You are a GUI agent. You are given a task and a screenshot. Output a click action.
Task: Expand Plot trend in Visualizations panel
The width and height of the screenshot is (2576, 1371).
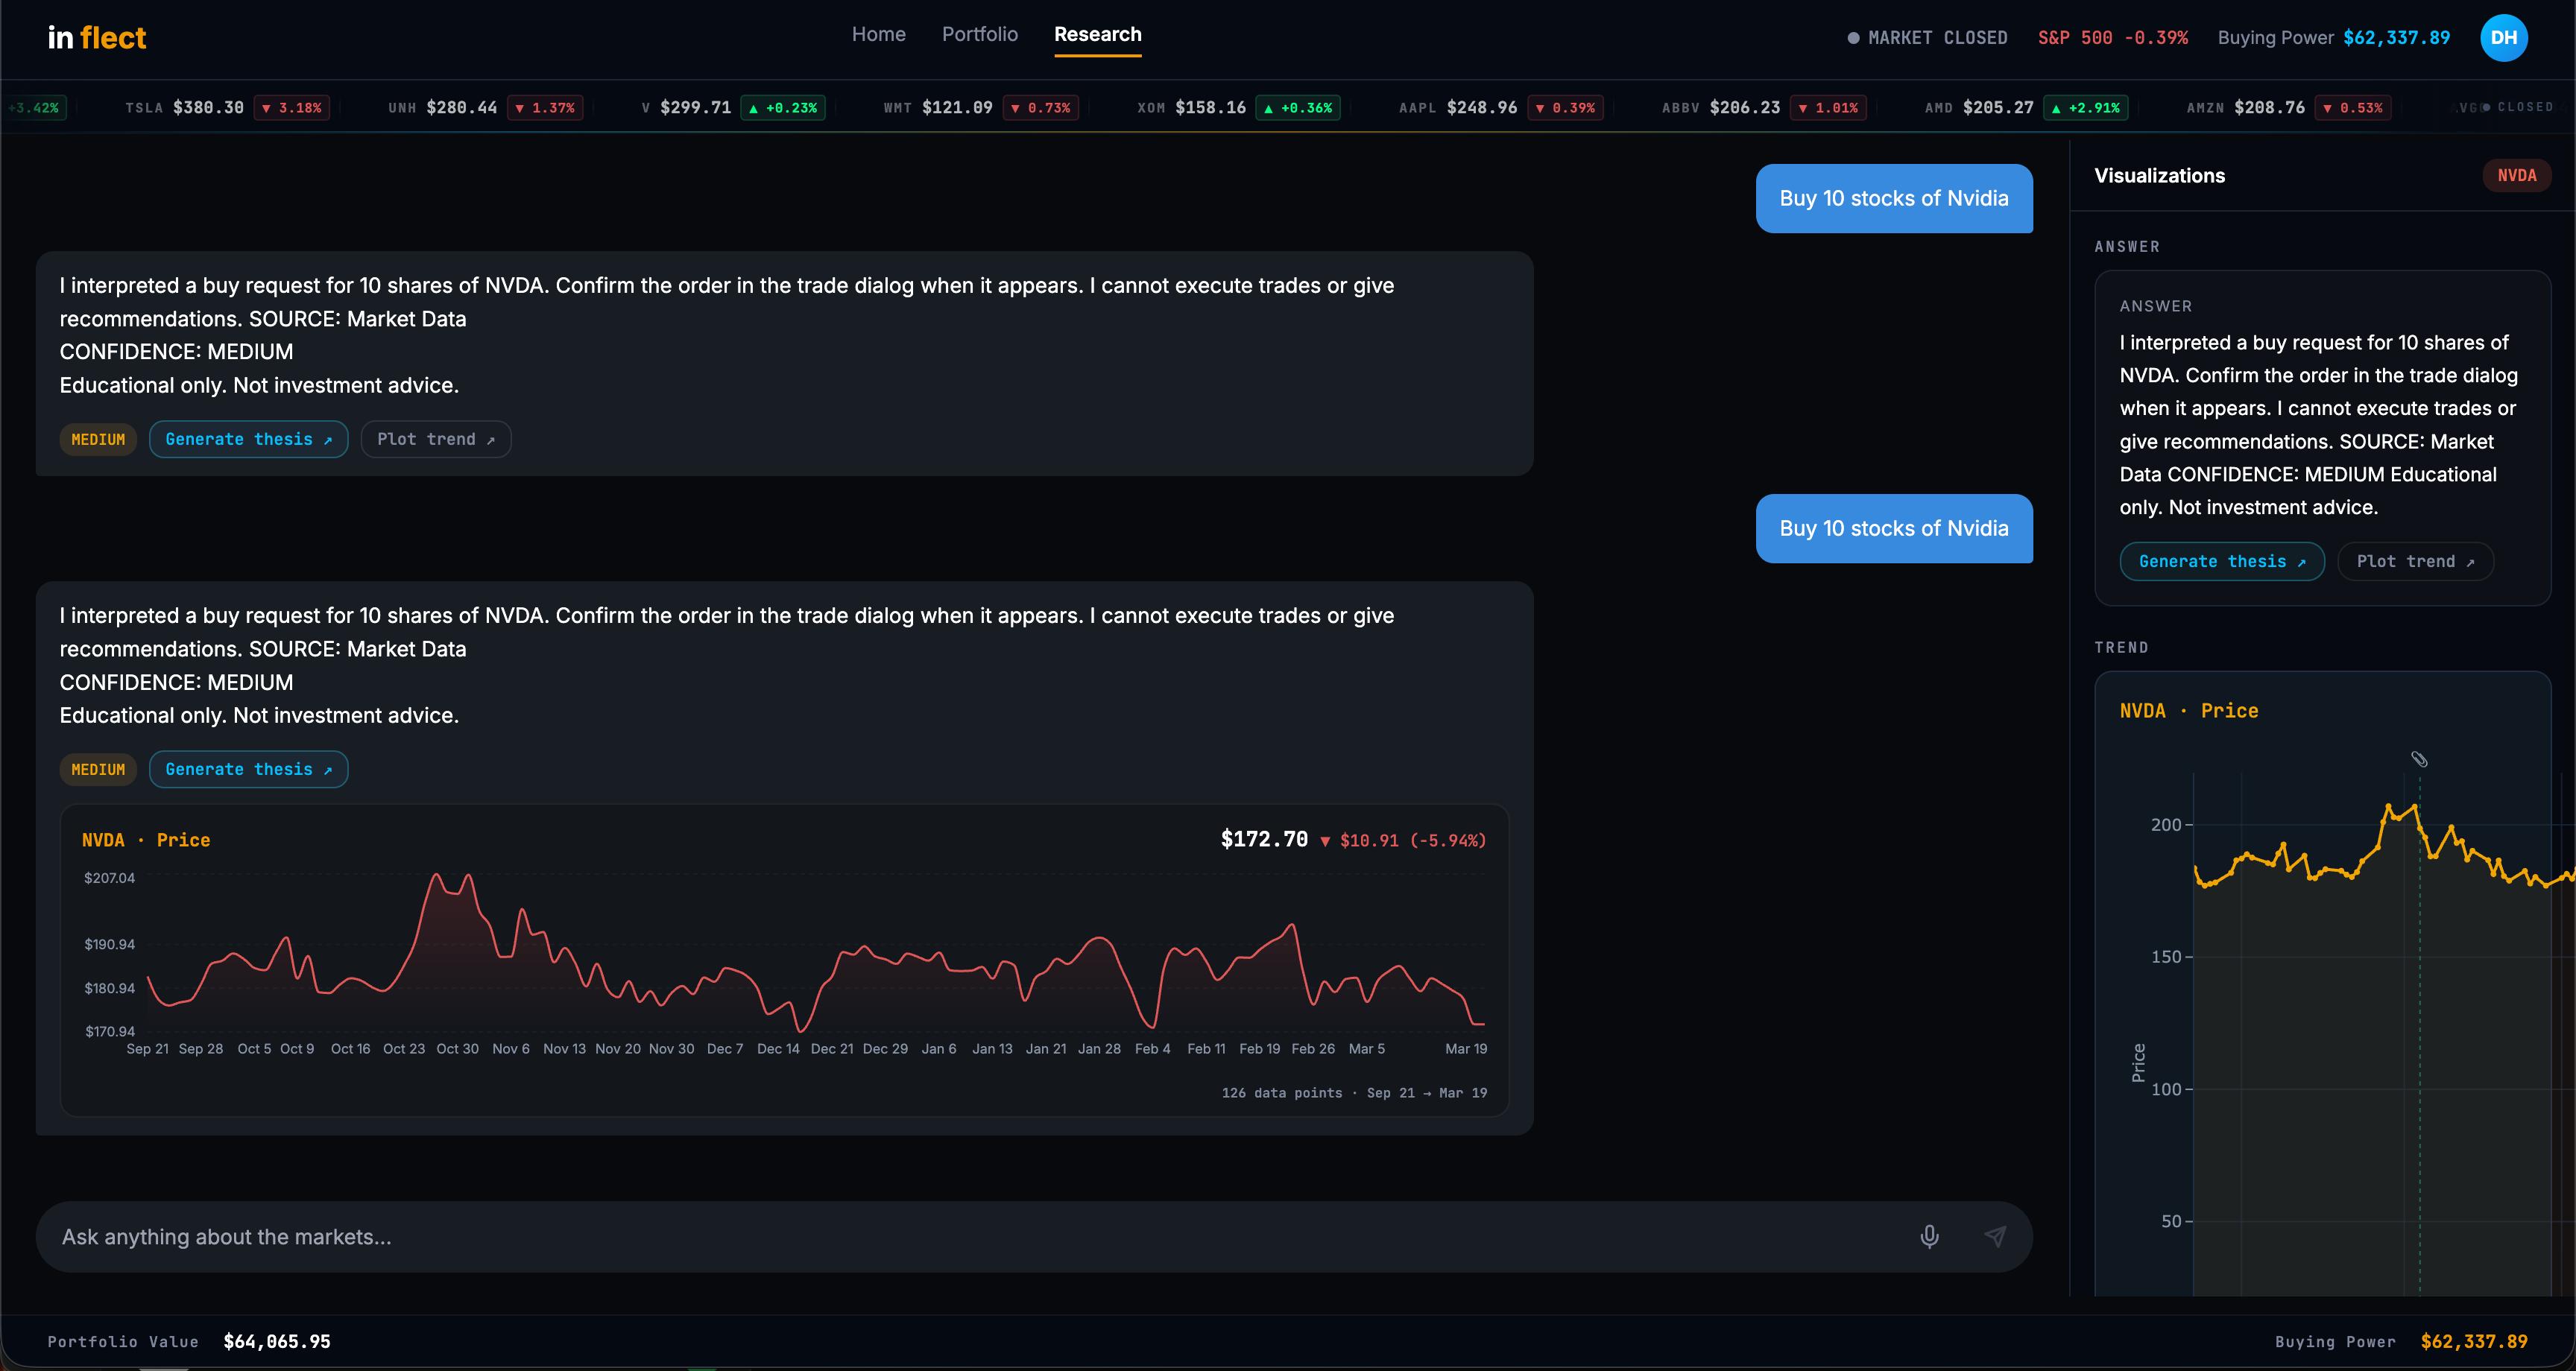(x=2414, y=561)
